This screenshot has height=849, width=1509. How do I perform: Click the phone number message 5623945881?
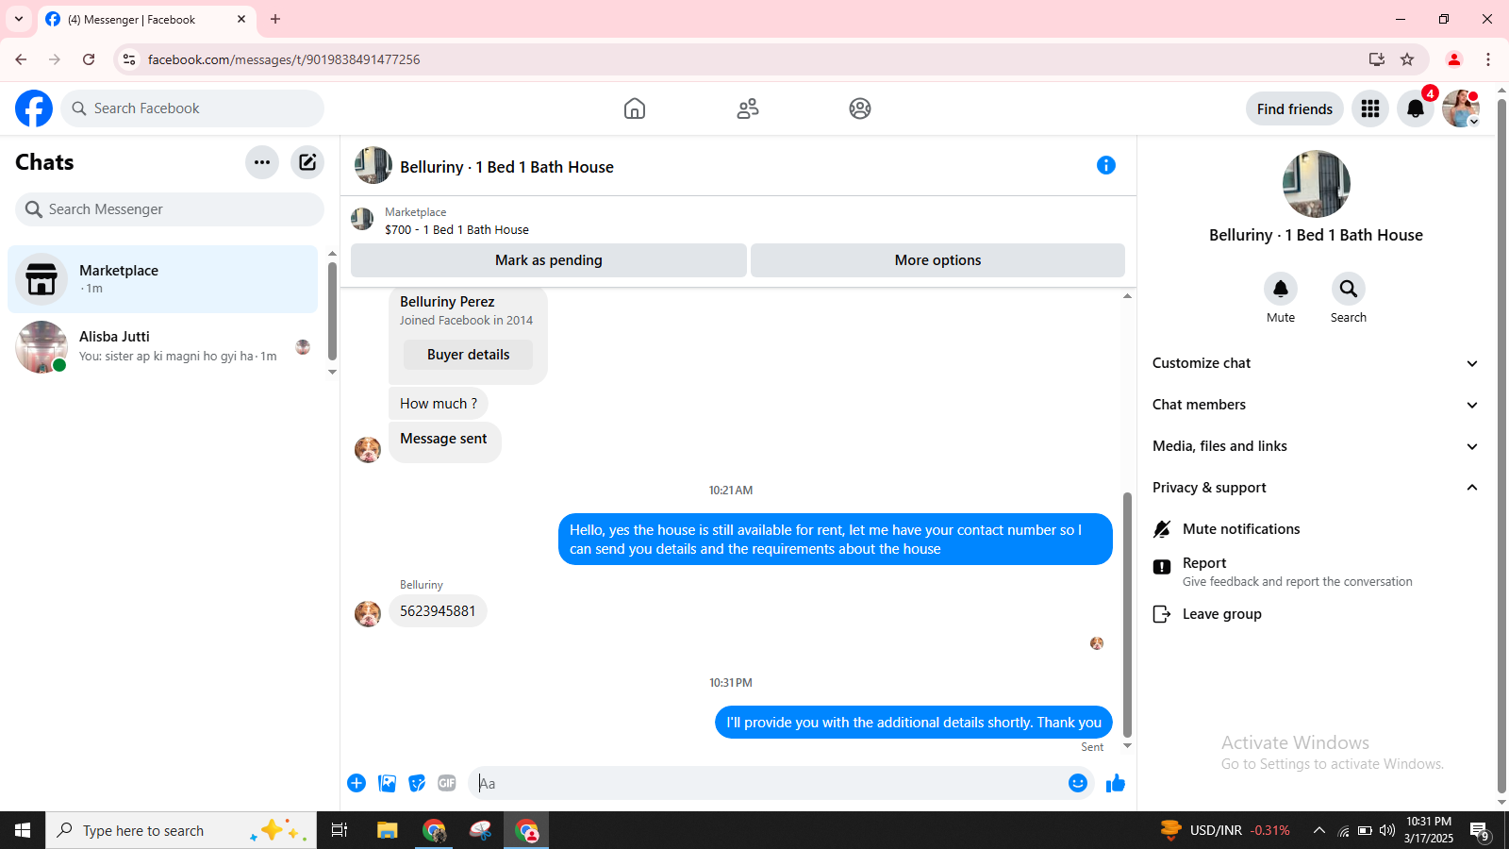pyautogui.click(x=438, y=611)
